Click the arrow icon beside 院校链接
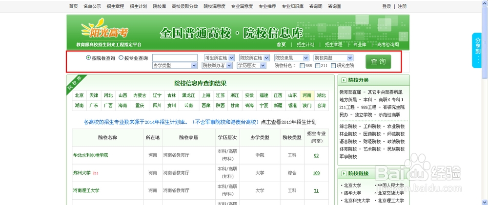Screen dimensions: 488x205 344,173
